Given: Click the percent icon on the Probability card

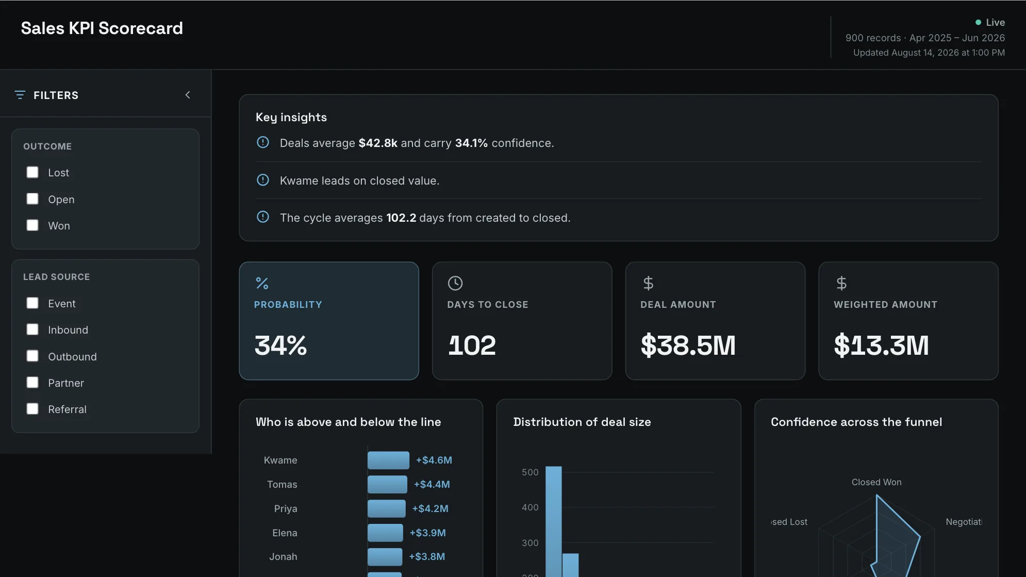Looking at the screenshot, I should (x=262, y=283).
